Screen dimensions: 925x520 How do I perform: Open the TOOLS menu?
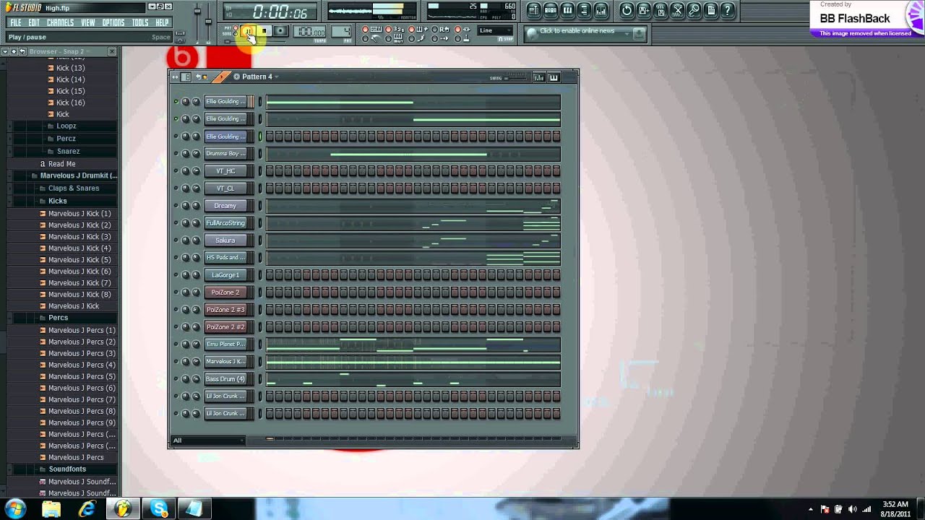pyautogui.click(x=140, y=22)
